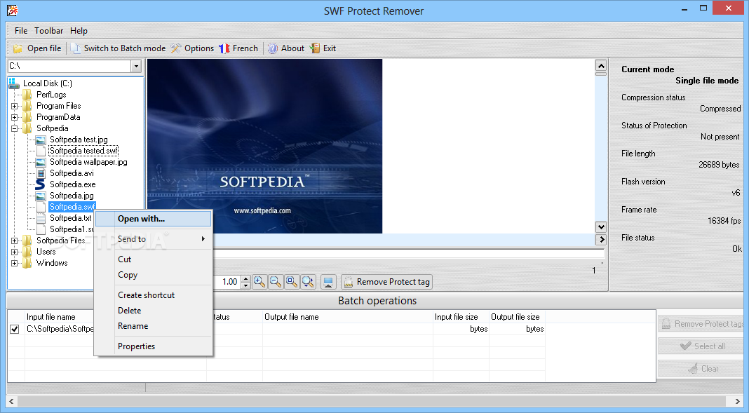
Task: Choose Open with... in context menu
Action: pos(153,219)
